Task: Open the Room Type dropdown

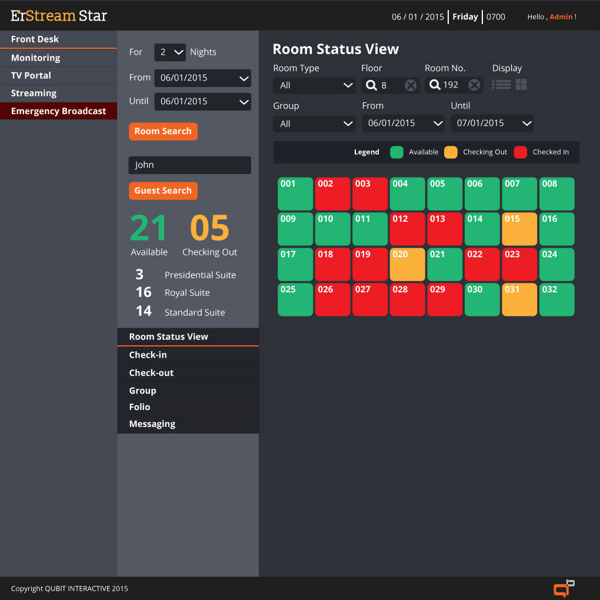Action: tap(314, 85)
